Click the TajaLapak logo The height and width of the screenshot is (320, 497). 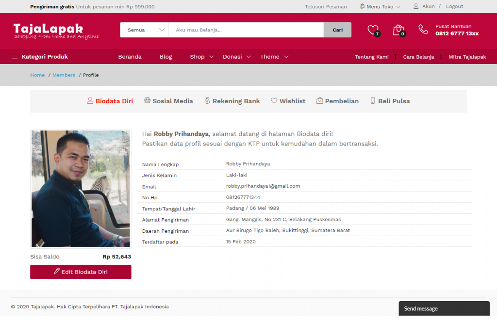click(56, 31)
